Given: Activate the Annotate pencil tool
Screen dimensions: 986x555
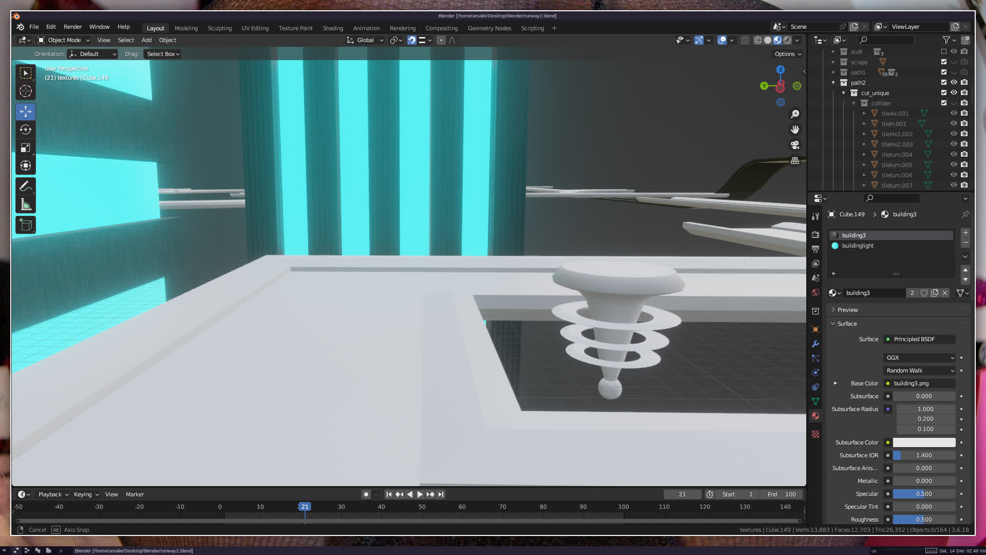Looking at the screenshot, I should point(26,186).
